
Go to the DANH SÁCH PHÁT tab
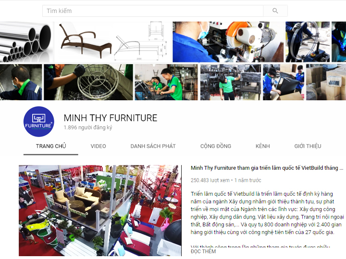[153, 146]
